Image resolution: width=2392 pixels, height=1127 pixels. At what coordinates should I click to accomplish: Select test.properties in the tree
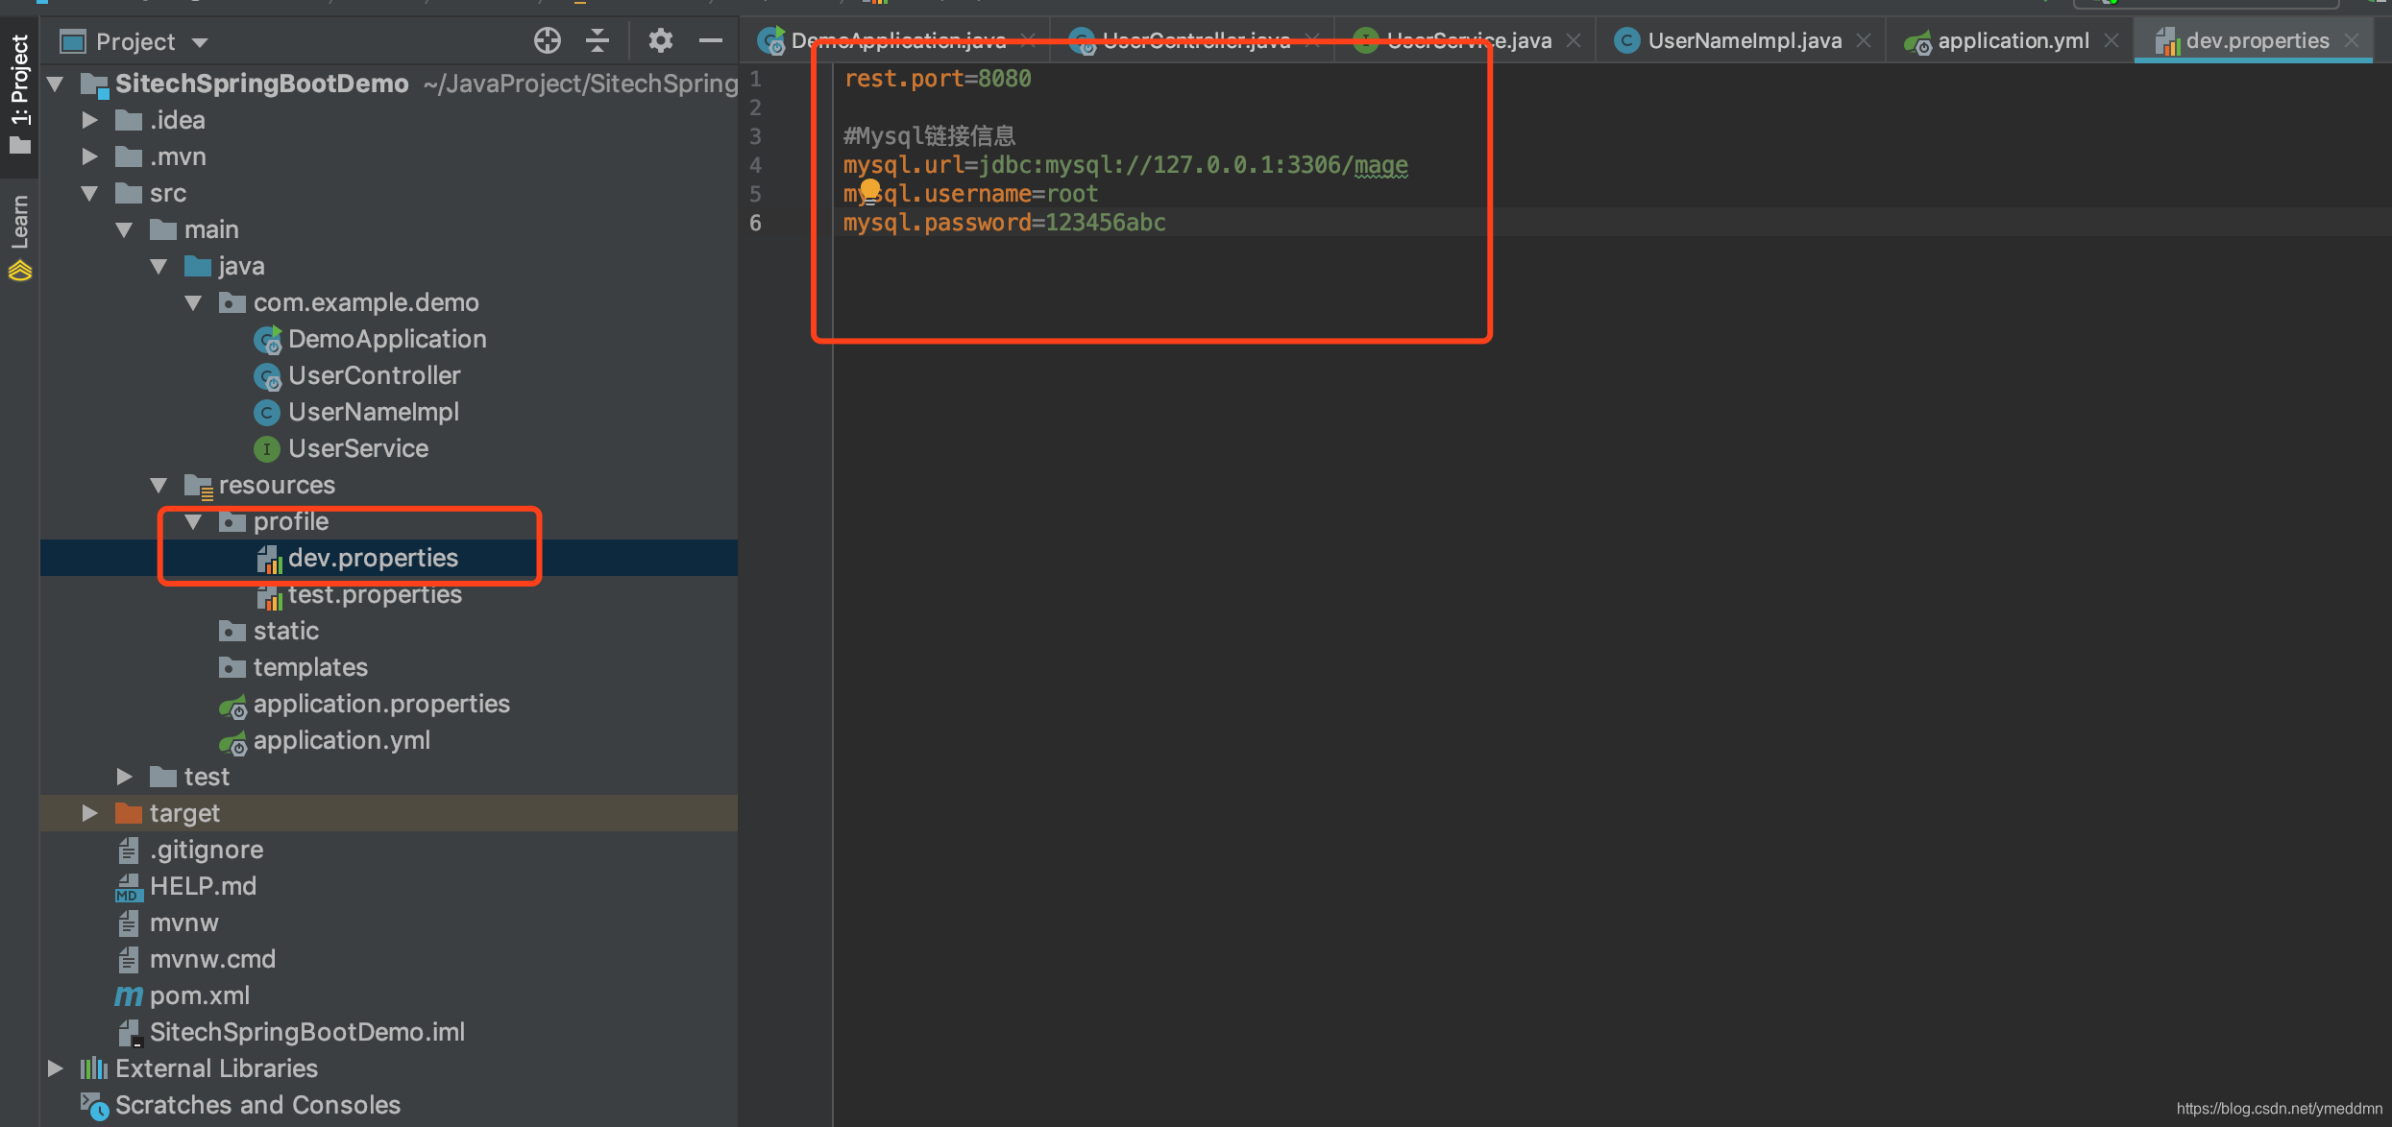[x=374, y=594]
